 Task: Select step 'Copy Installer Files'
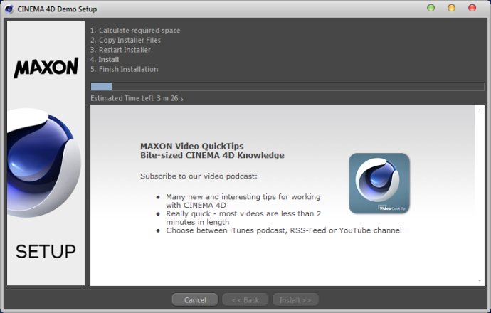click(x=125, y=40)
